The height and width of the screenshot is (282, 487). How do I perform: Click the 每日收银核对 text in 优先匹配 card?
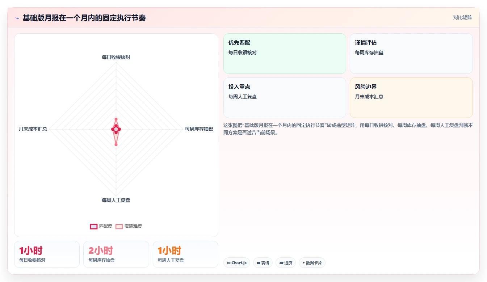coord(243,52)
